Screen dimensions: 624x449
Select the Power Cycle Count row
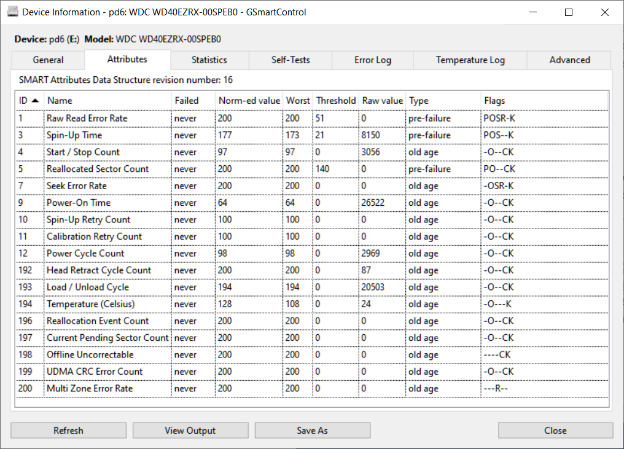click(312, 253)
